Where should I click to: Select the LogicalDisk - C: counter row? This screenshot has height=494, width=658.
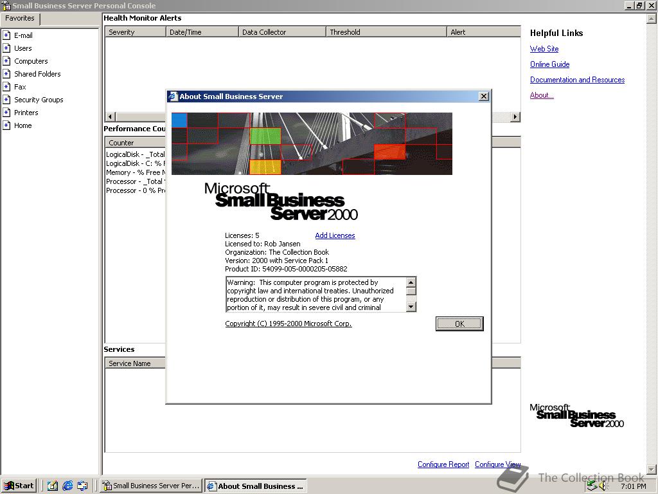(136, 163)
